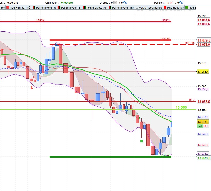Select the Plus Haut (M) indicator label
This screenshot has width=211, height=191.
coord(175,8)
